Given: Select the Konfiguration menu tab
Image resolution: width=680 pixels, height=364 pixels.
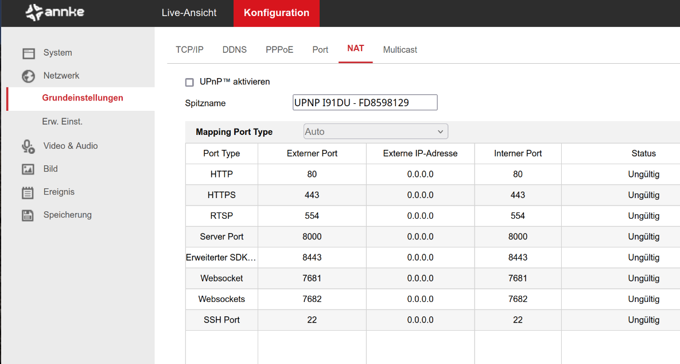Looking at the screenshot, I should (x=276, y=13).
